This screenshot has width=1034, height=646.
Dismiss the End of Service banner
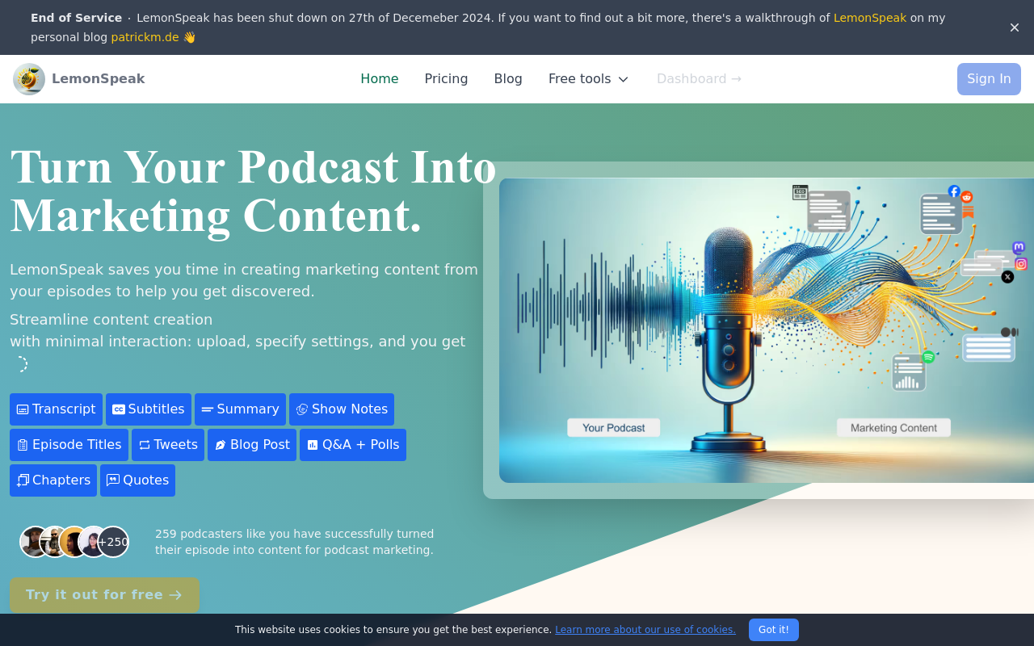click(1015, 27)
